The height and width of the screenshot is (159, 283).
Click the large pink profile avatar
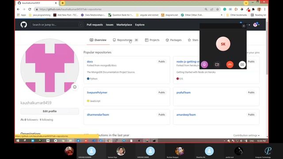click(x=50, y=68)
